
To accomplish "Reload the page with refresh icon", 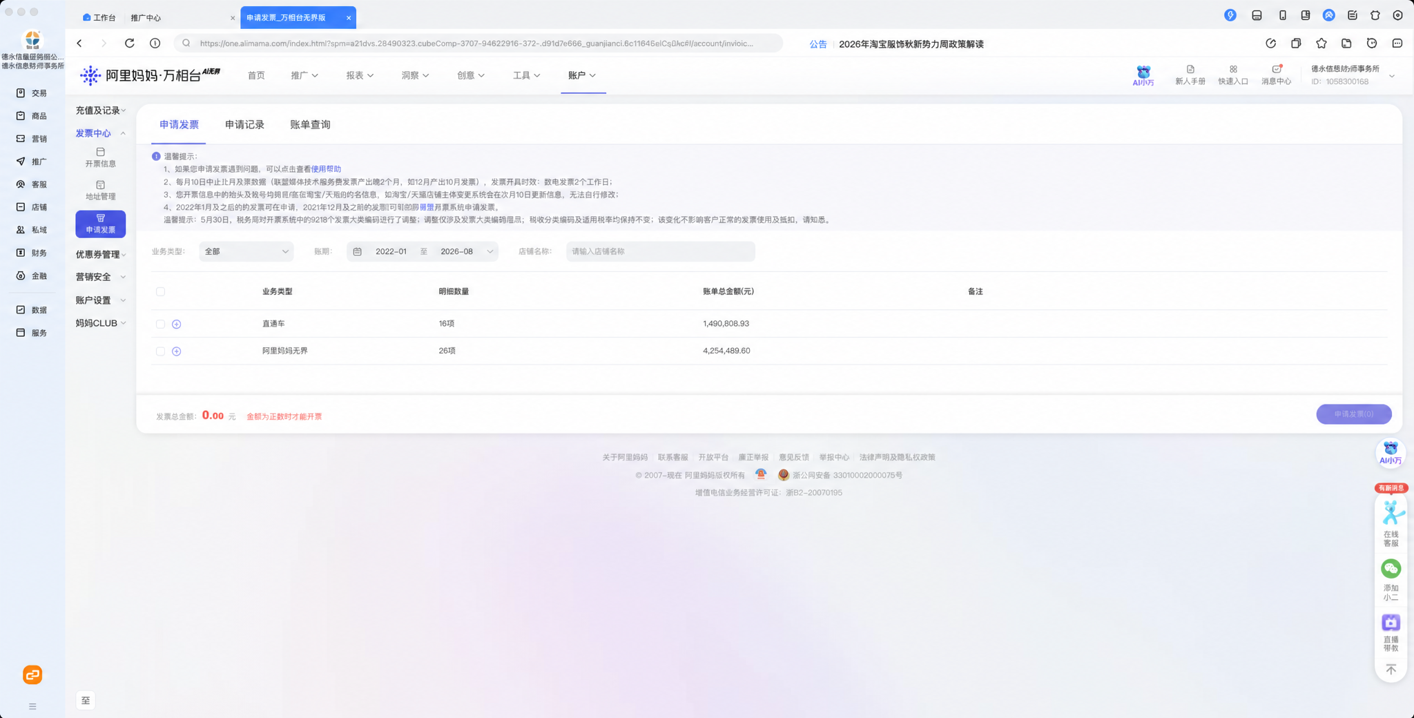I will point(129,43).
